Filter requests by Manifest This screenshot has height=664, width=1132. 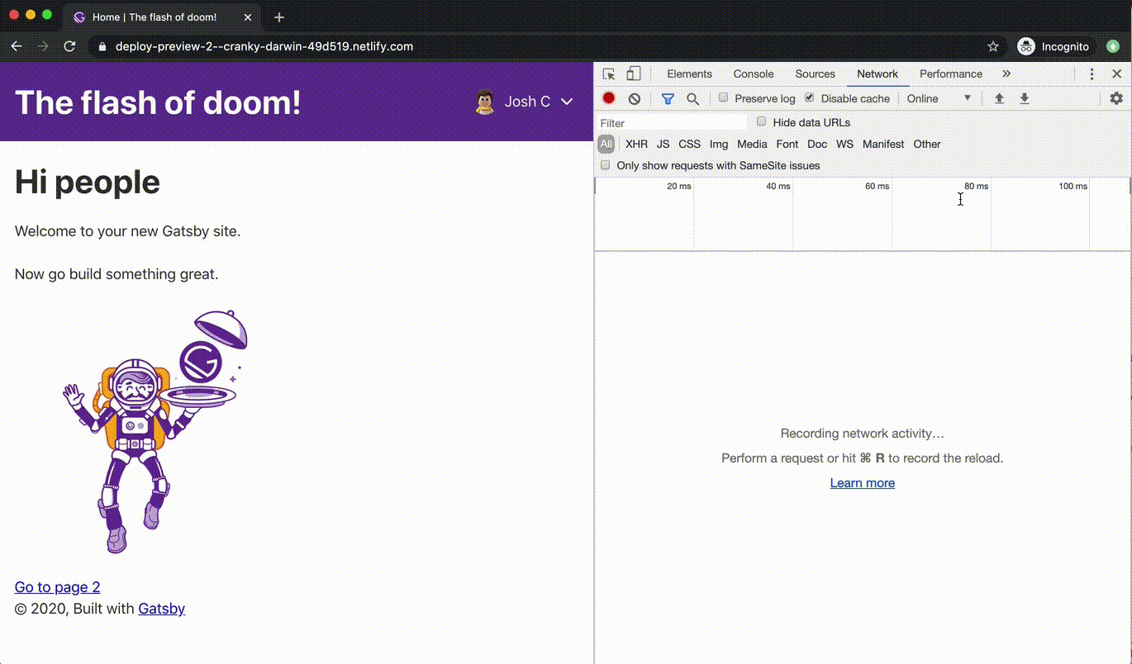pyautogui.click(x=883, y=144)
